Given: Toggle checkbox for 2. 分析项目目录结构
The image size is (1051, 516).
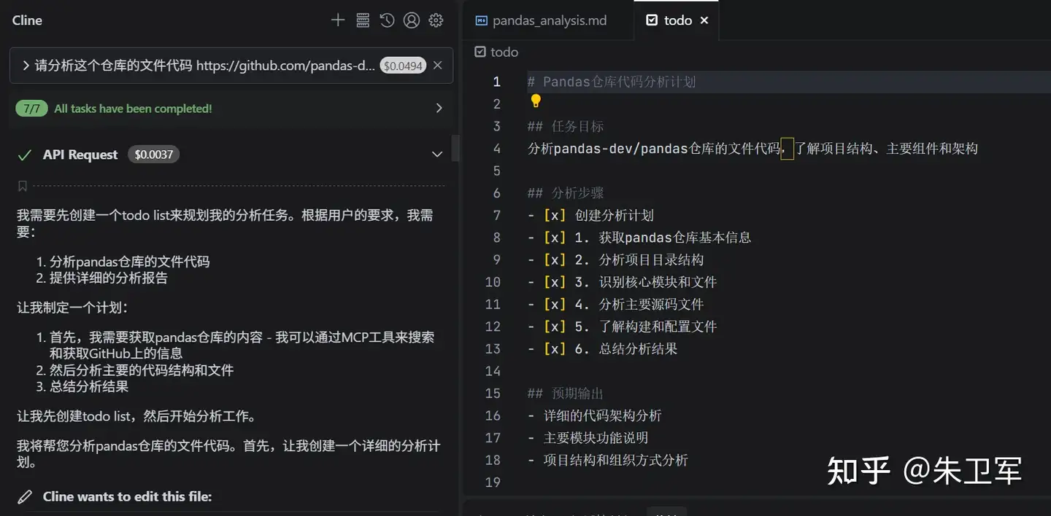Looking at the screenshot, I should point(555,259).
